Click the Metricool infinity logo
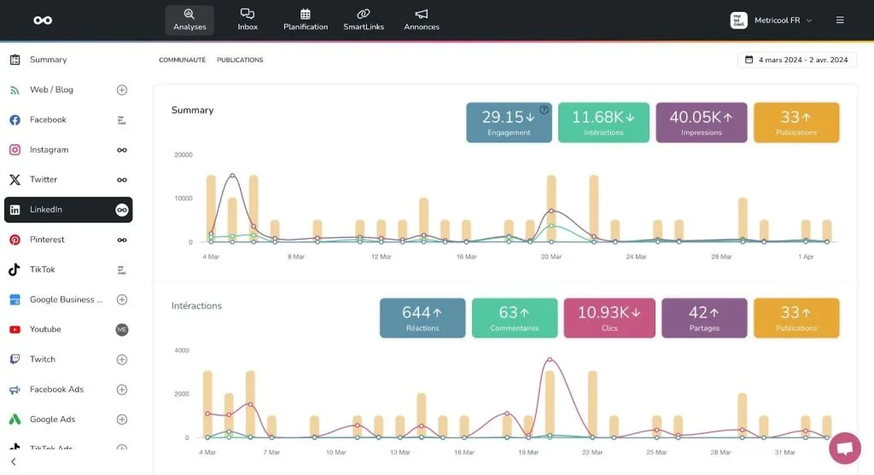874x475 pixels. [x=43, y=20]
